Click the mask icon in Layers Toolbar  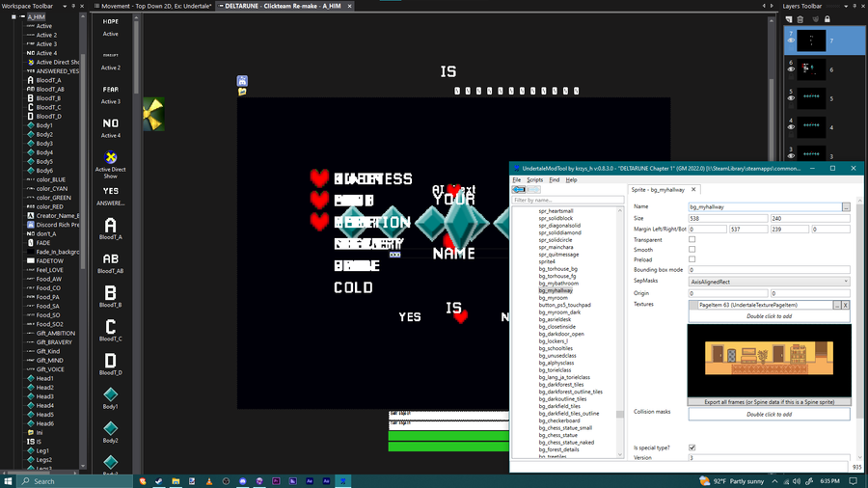[x=815, y=19]
